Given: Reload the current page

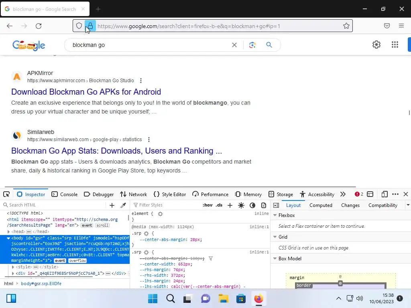Looking at the screenshot, I should (39, 26).
